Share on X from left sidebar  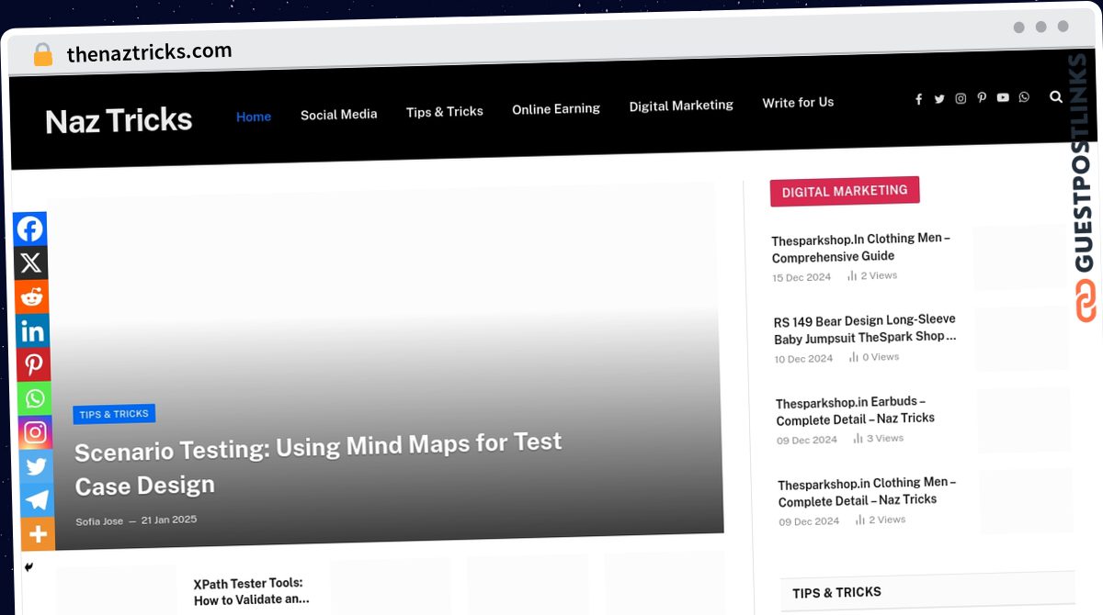click(x=31, y=263)
